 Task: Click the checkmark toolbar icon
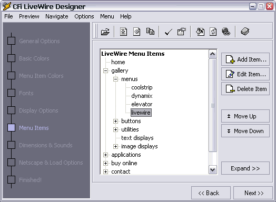(168, 32)
